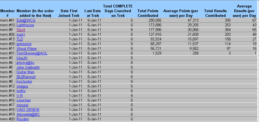Screen dimensions: 259x122
Task: Click the givitashot member link
Action: pos(24,44)
